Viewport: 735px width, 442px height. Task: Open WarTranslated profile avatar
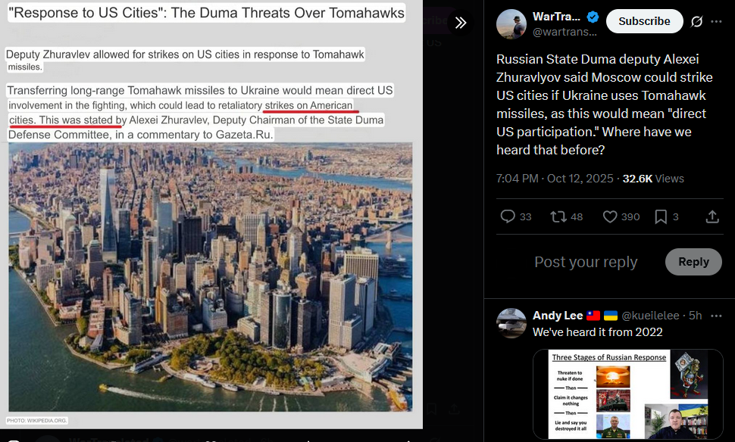click(511, 24)
